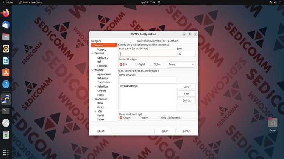Click the Port number field
The image size is (284, 159).
[186, 54]
